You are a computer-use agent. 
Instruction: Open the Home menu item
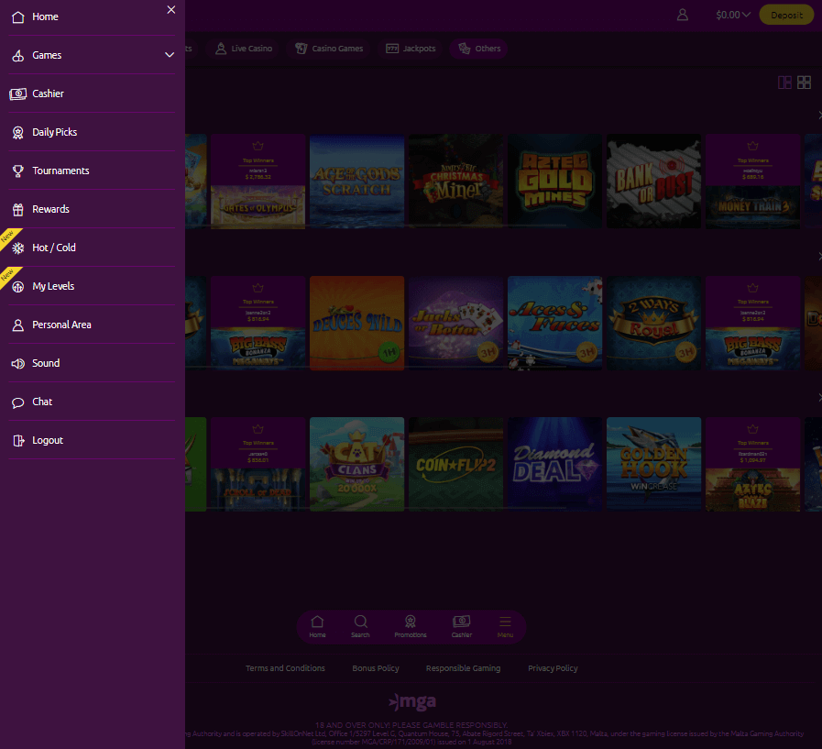[92, 17]
